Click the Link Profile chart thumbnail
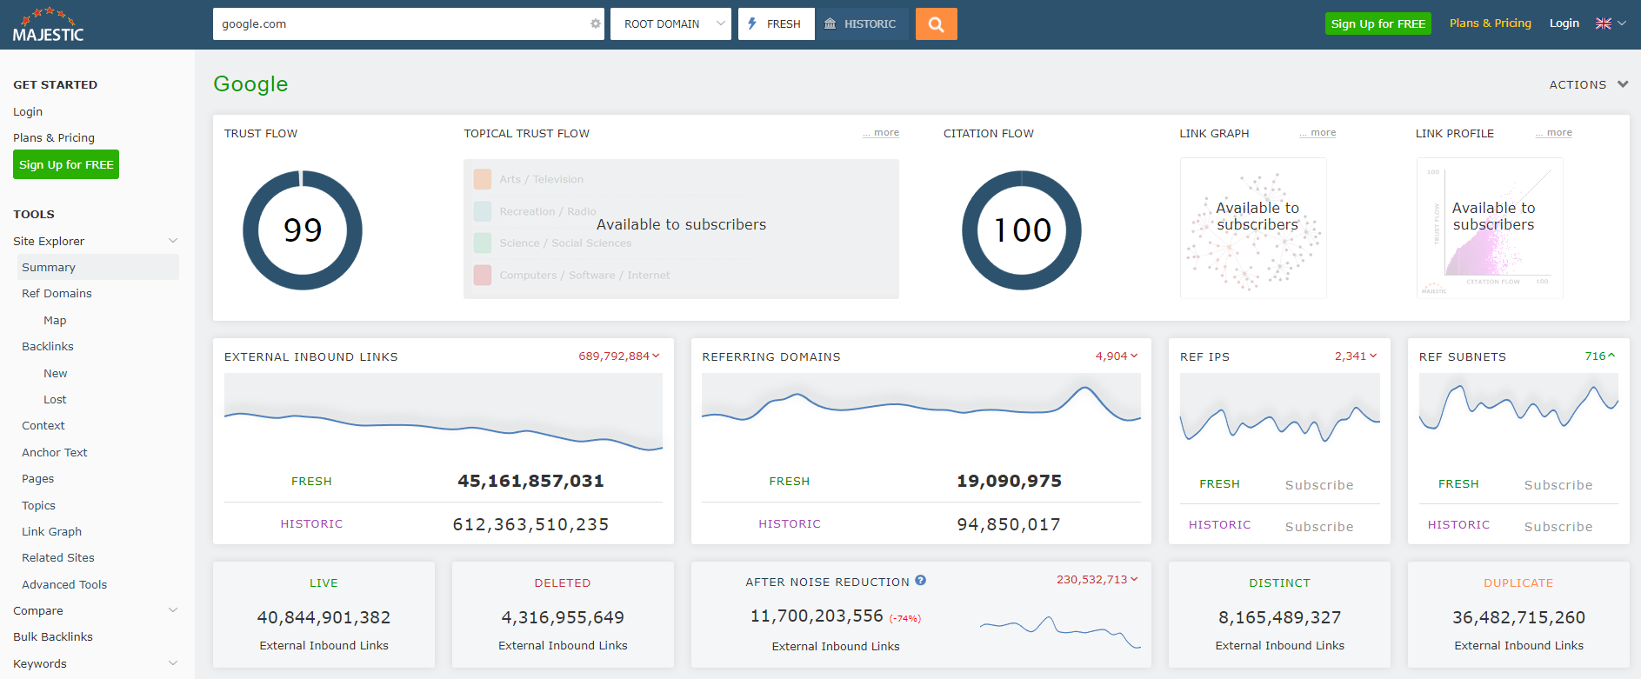The width and height of the screenshot is (1641, 679). pyautogui.click(x=1490, y=228)
